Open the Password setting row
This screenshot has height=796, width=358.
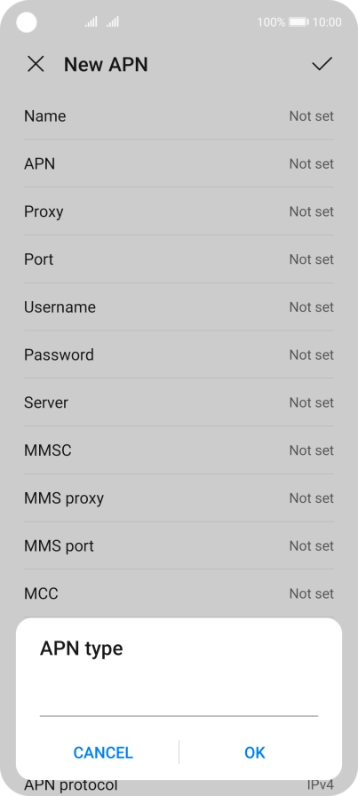click(179, 354)
